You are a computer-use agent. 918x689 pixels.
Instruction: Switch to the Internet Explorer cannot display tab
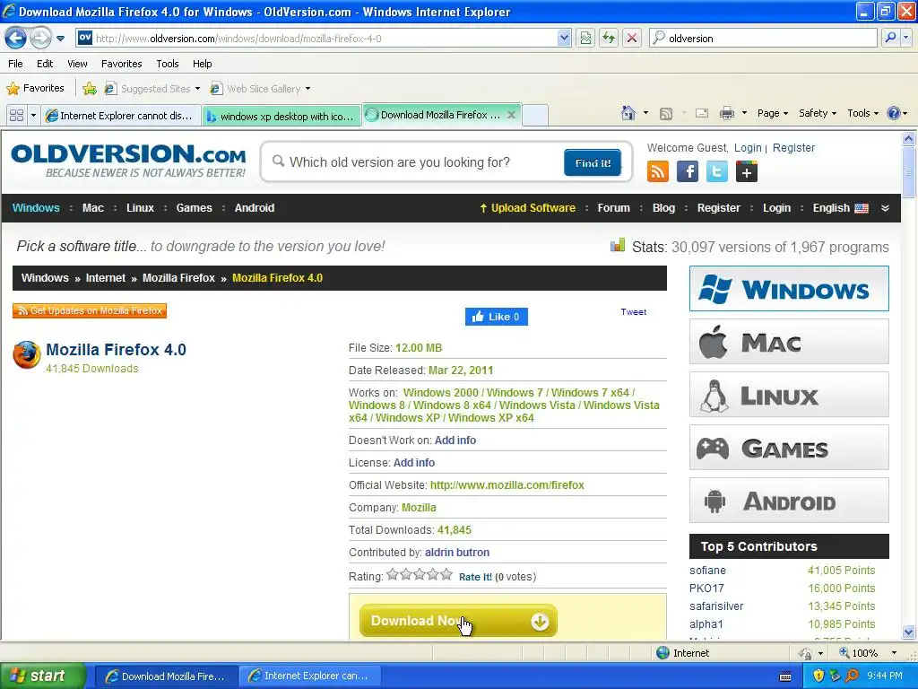122,116
